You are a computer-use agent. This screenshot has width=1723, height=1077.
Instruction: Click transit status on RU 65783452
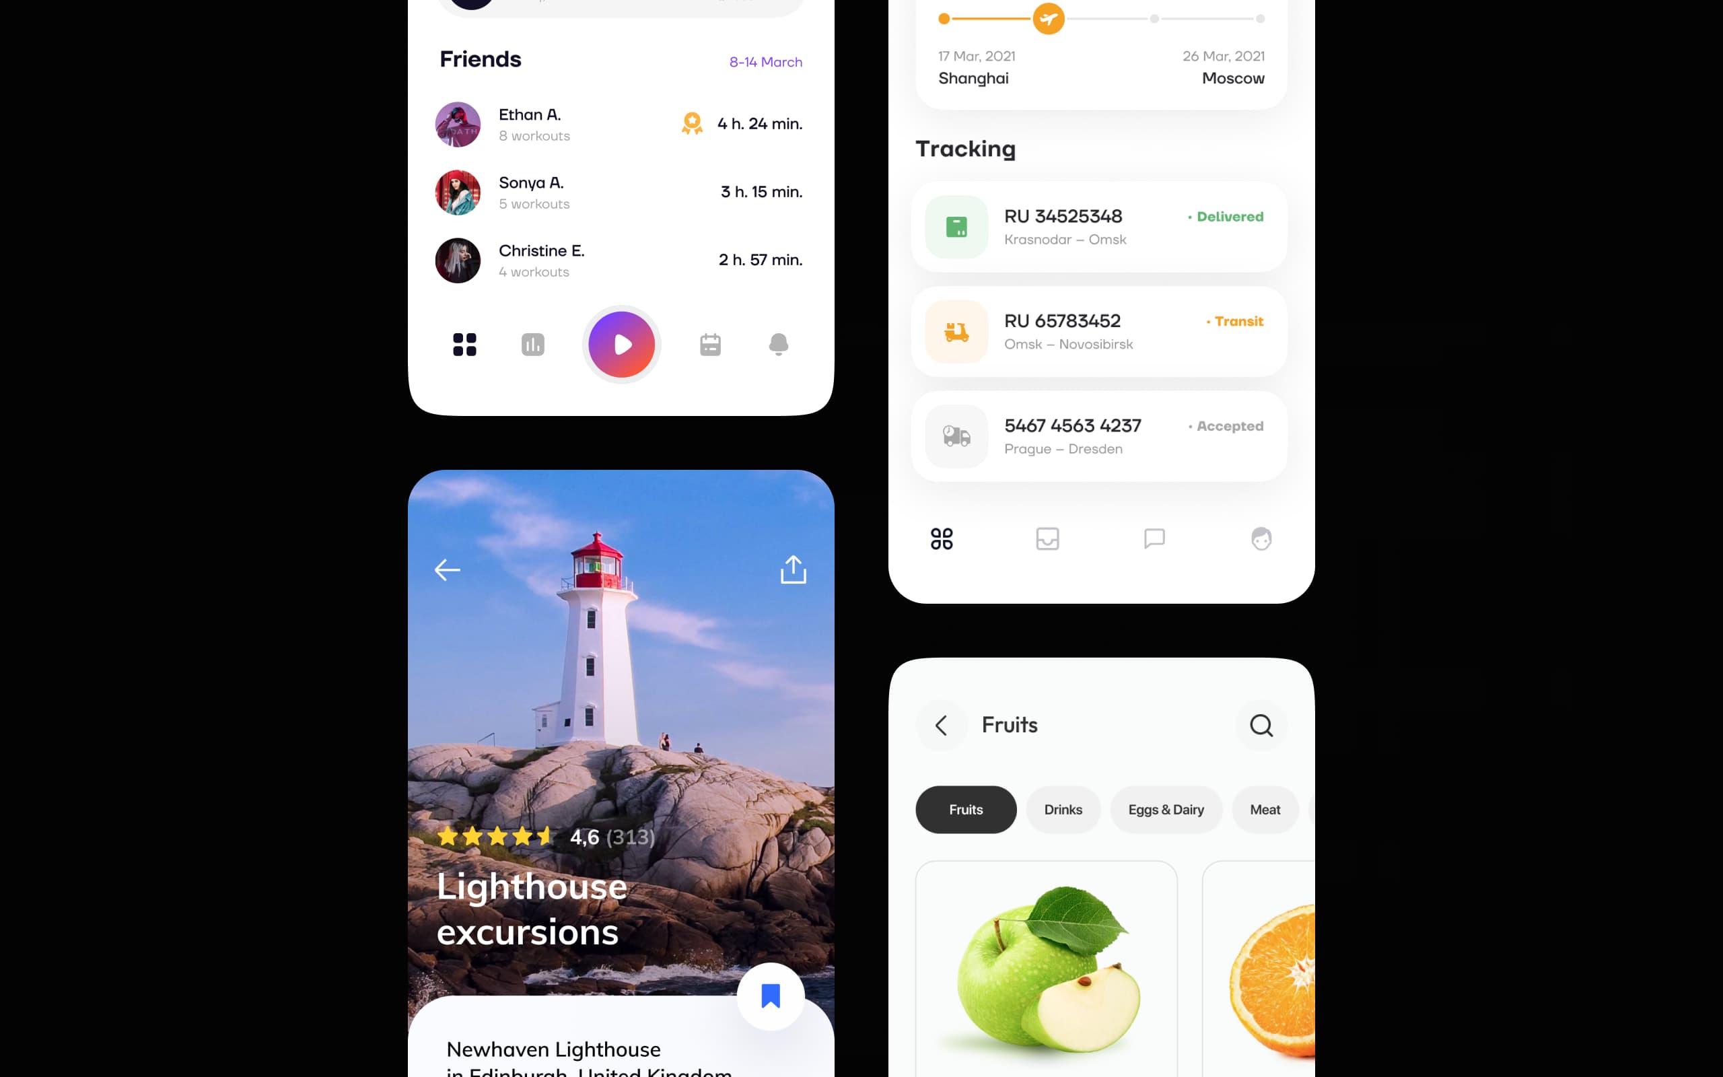(x=1238, y=321)
